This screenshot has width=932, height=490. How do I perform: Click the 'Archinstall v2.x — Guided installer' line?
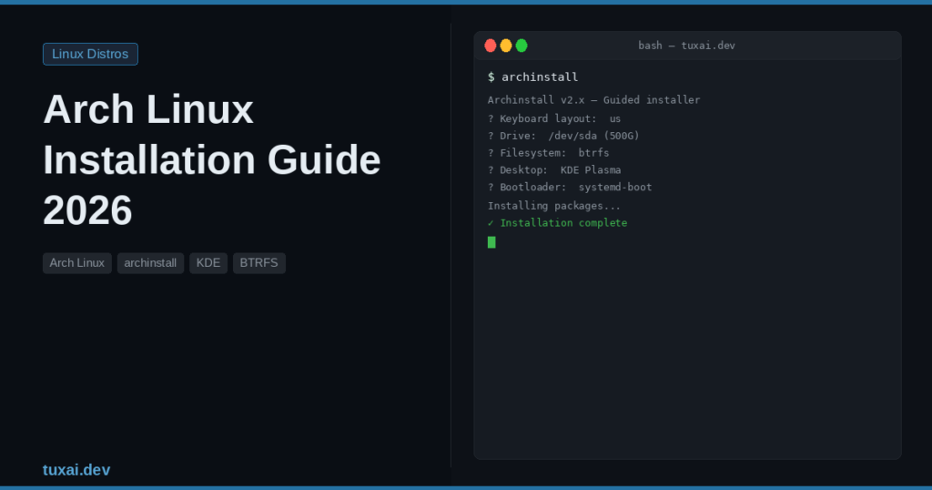[593, 100]
